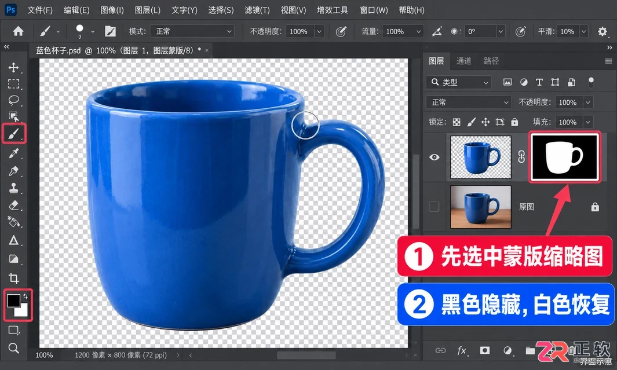Click the 100% zoom field in status bar
The height and width of the screenshot is (370, 617).
[x=44, y=355]
